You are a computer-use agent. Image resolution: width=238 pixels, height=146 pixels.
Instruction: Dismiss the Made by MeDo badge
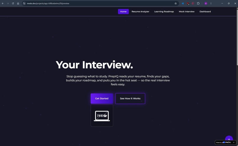(234, 142)
